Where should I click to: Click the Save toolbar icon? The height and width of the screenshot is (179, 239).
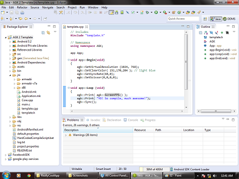tap(11, 12)
